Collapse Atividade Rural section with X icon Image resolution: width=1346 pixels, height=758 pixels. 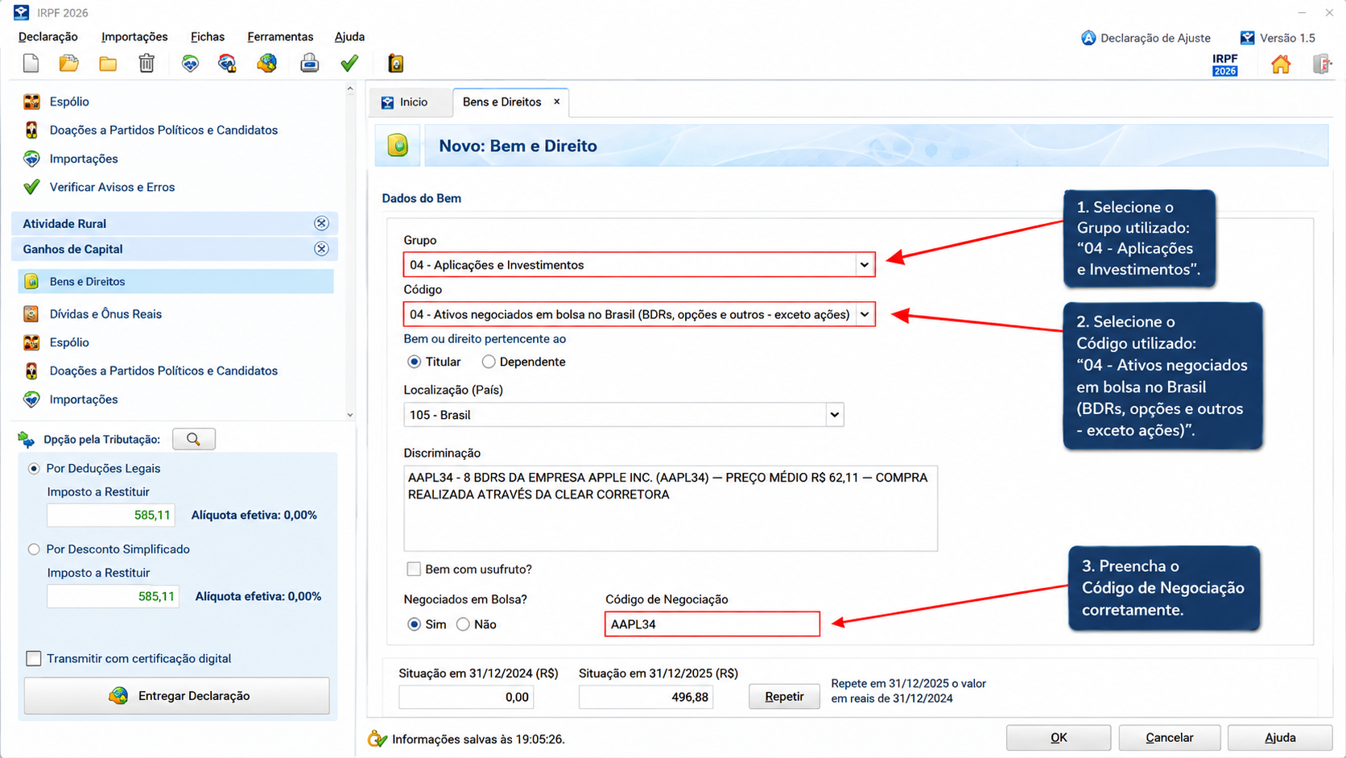(x=321, y=223)
